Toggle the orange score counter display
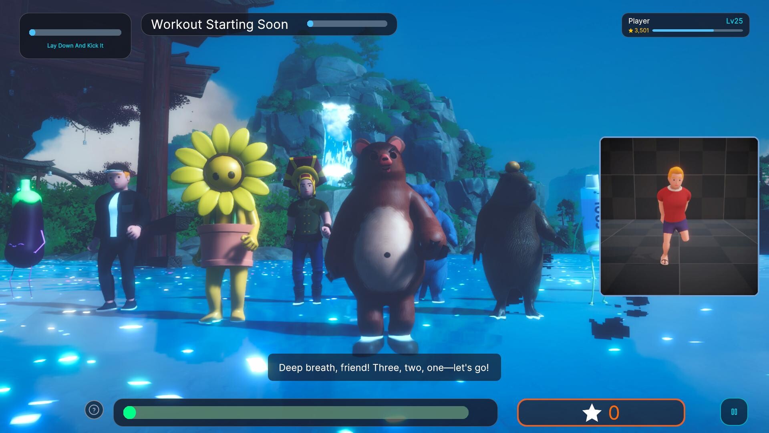769x433 pixels. (601, 412)
